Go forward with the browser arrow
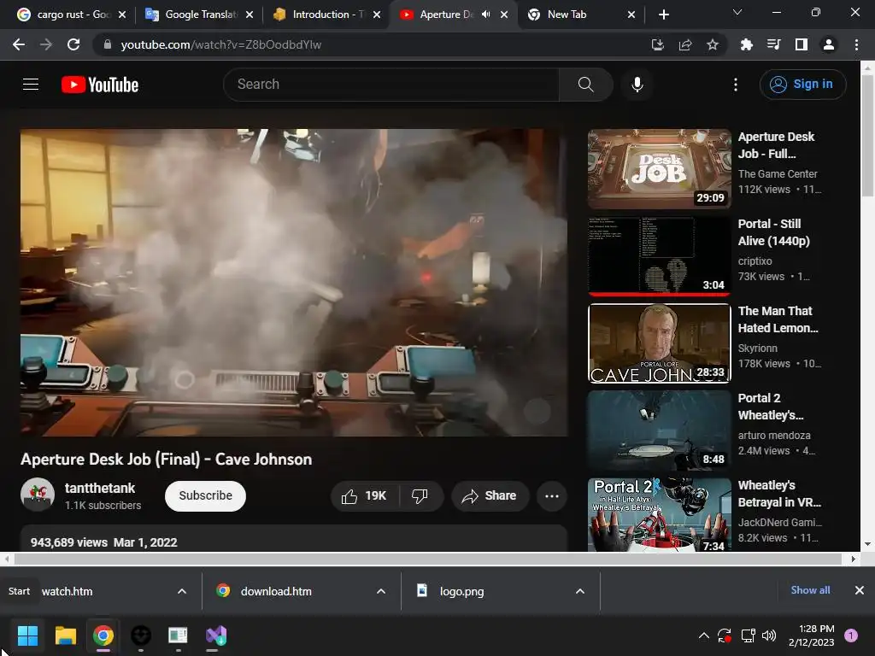This screenshot has width=875, height=656. point(46,44)
